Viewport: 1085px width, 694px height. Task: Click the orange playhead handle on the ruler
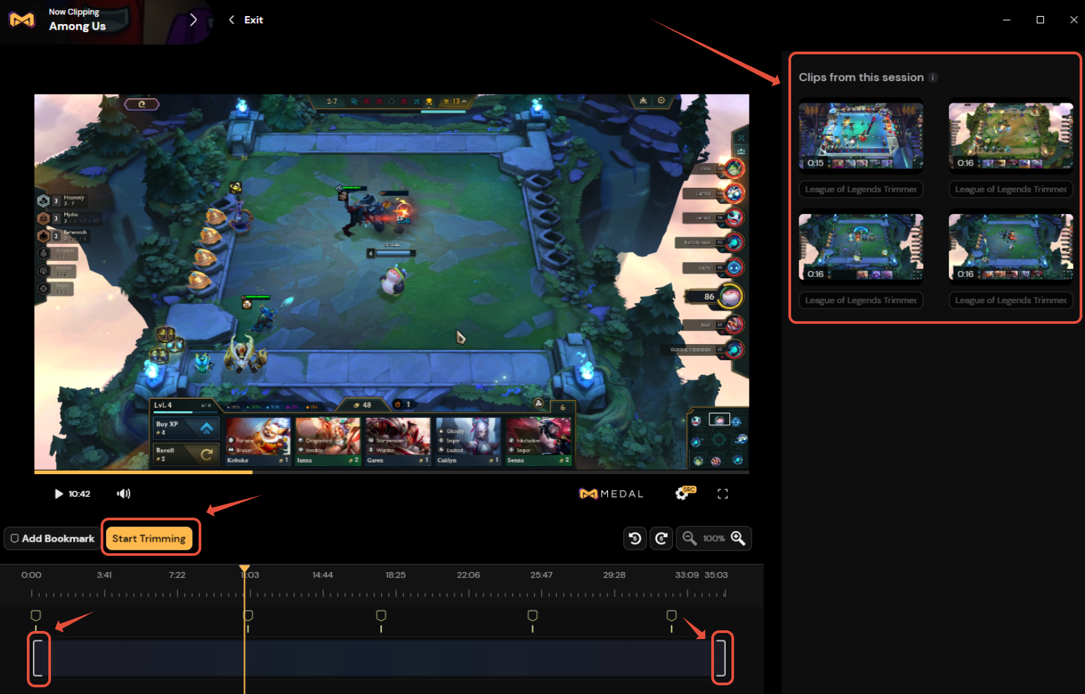[245, 569]
